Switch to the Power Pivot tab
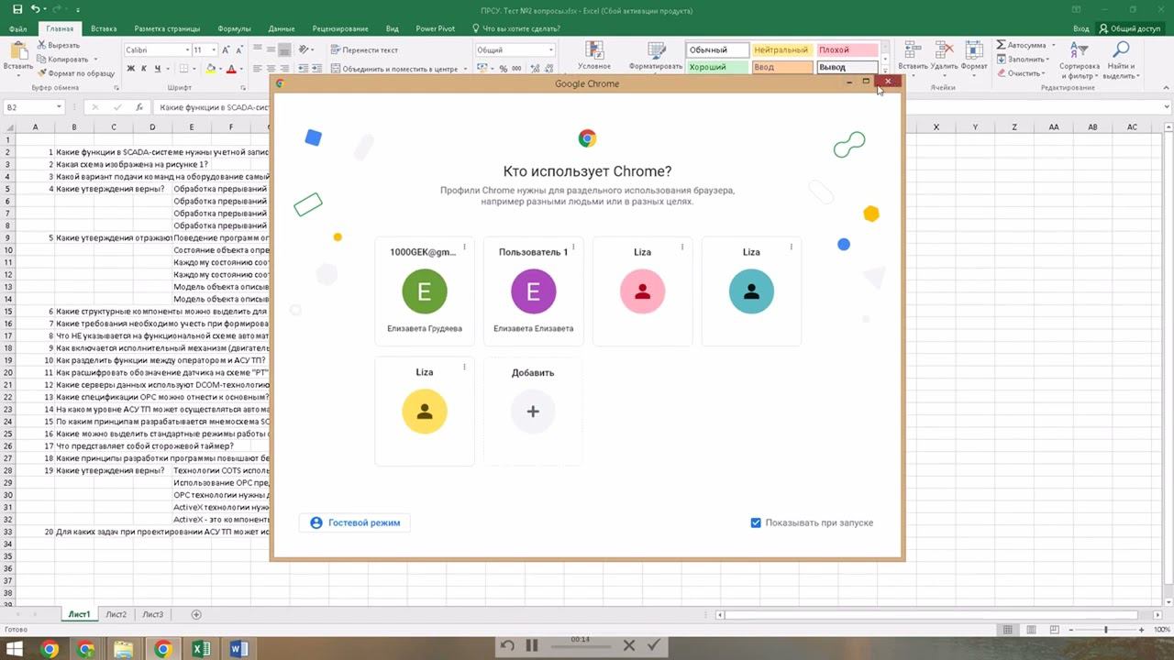 [436, 28]
